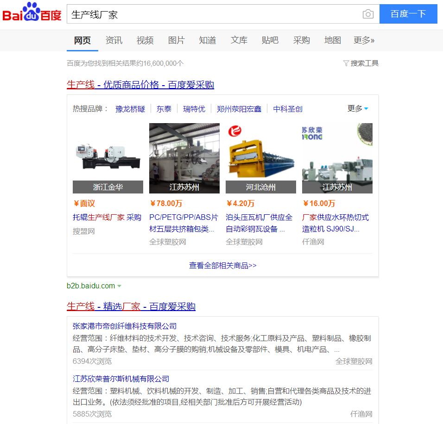This screenshot has height=424, width=443.
Task: Click the ¥78.00万 price text
Action: tap(166, 204)
